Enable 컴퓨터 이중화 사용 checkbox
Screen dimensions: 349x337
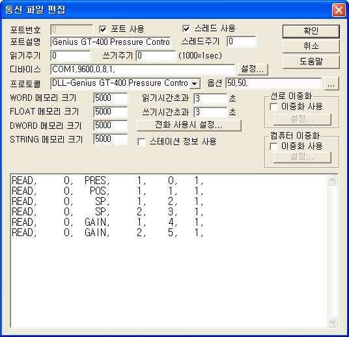pos(273,146)
